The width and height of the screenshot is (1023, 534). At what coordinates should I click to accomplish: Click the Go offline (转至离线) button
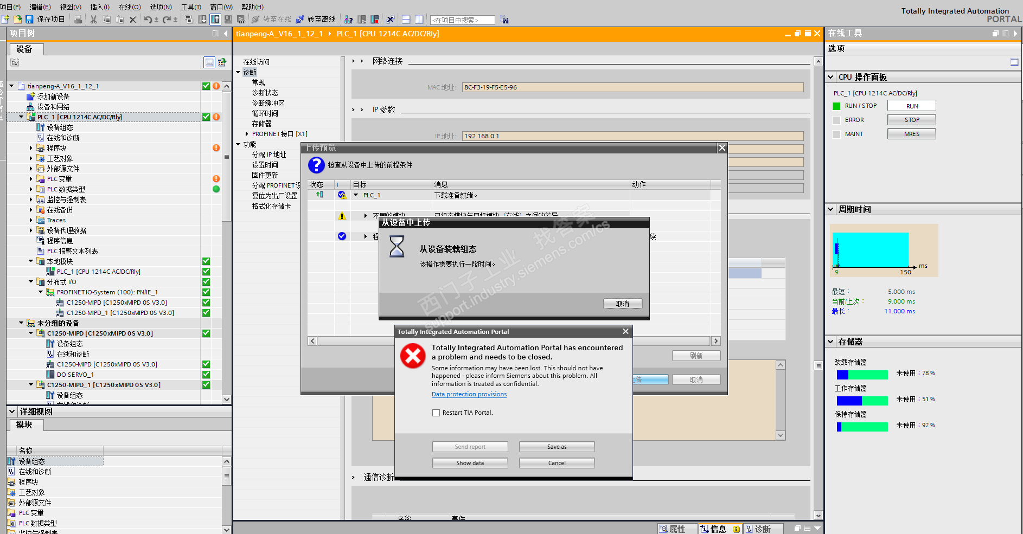(316, 20)
